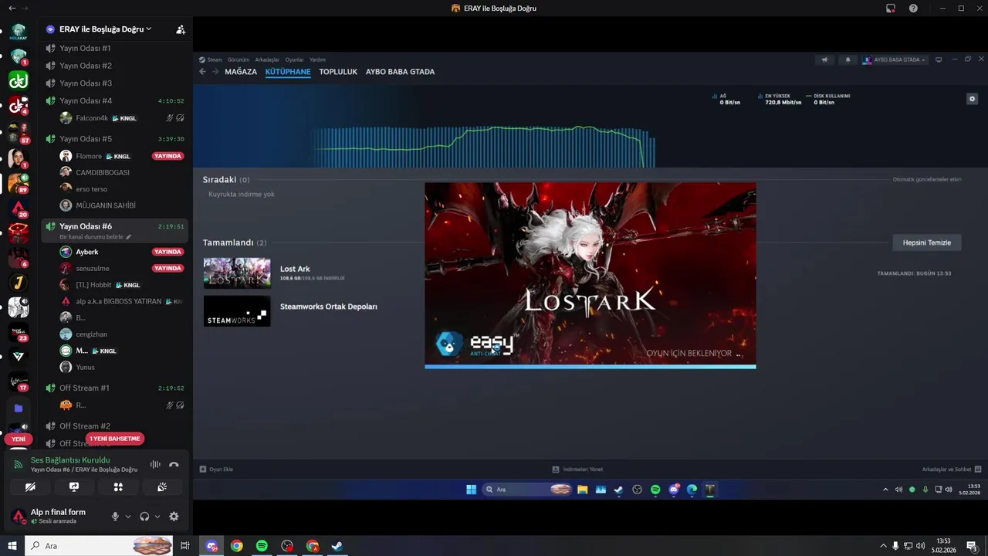Open Steam announcements megaphone icon

(824, 59)
